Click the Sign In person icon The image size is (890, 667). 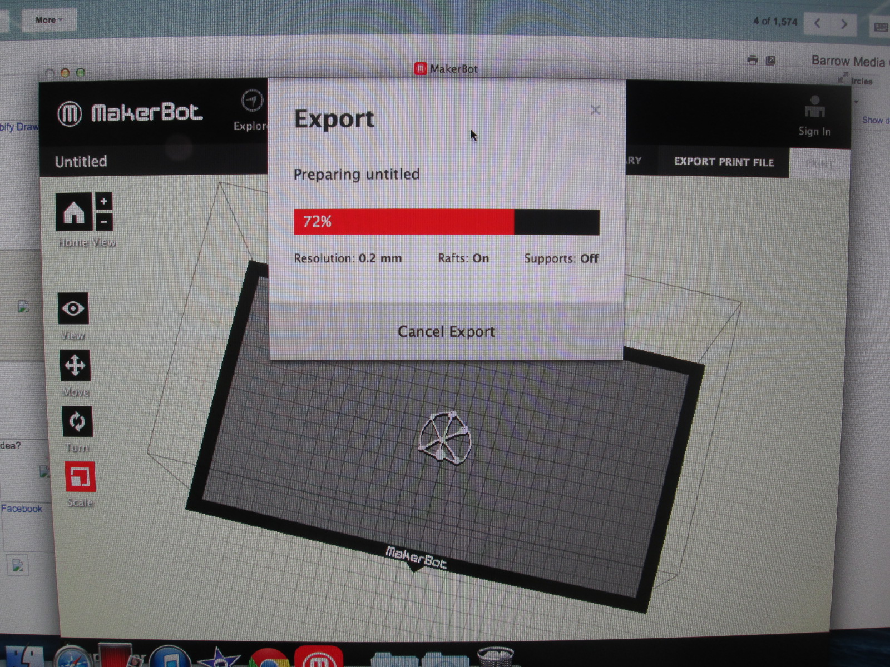click(x=814, y=107)
